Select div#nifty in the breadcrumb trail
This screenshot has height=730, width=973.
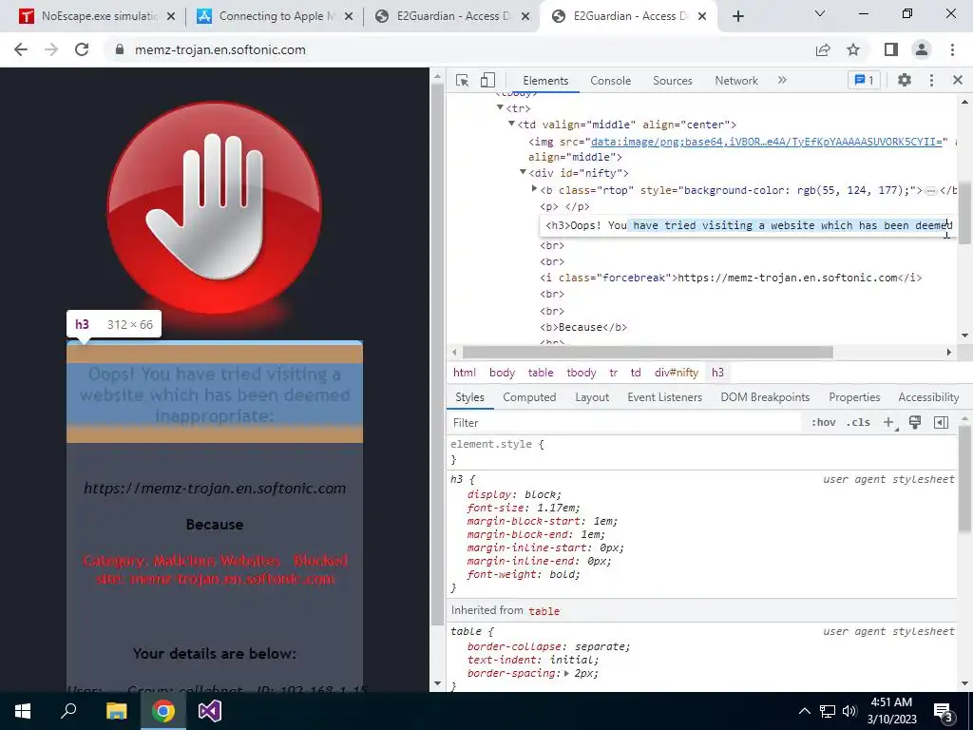tap(676, 373)
